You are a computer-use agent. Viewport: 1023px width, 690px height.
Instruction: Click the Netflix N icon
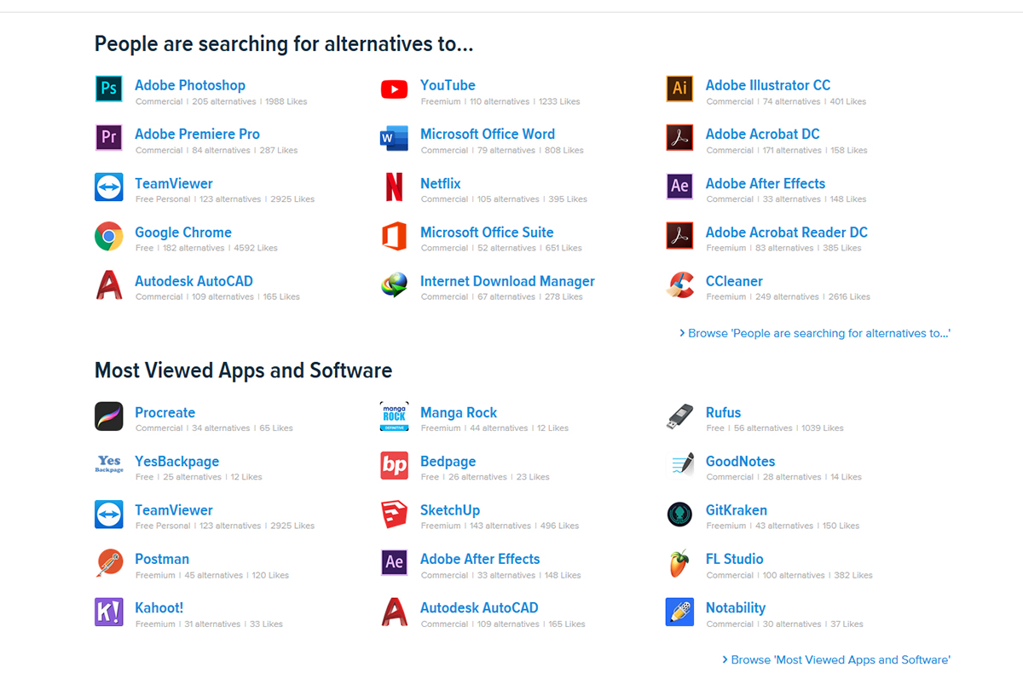pyautogui.click(x=394, y=187)
